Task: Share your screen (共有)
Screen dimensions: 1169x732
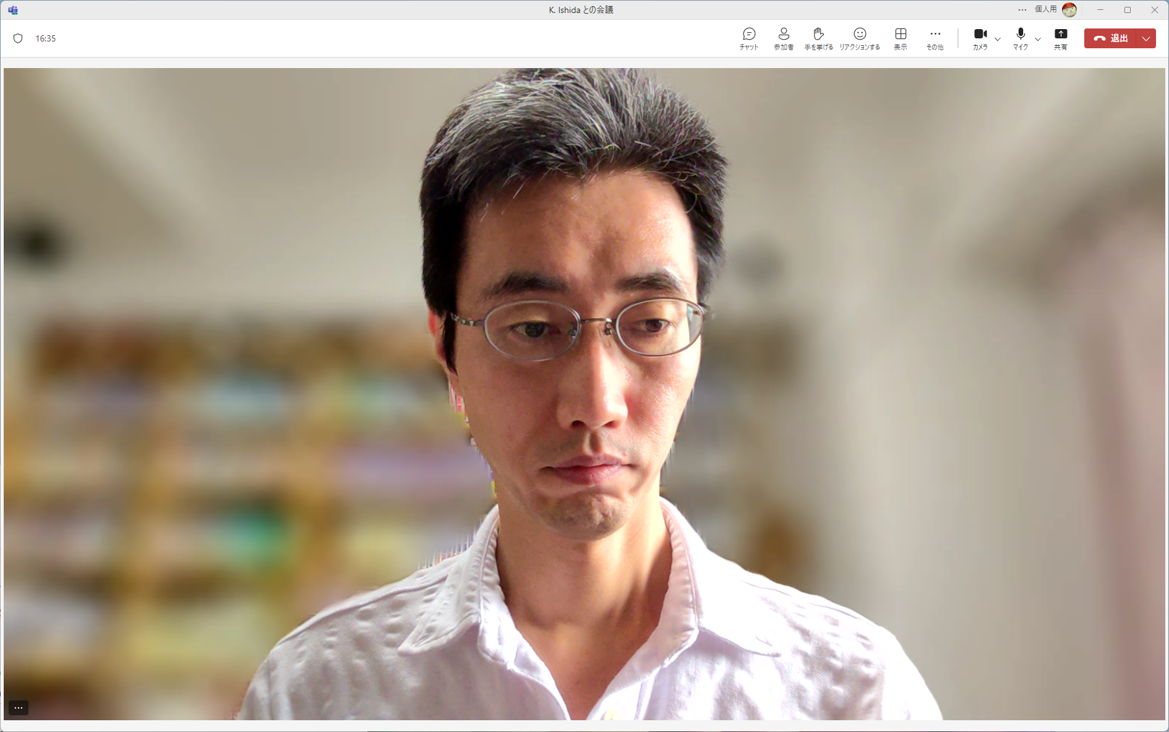Action: pyautogui.click(x=1061, y=38)
